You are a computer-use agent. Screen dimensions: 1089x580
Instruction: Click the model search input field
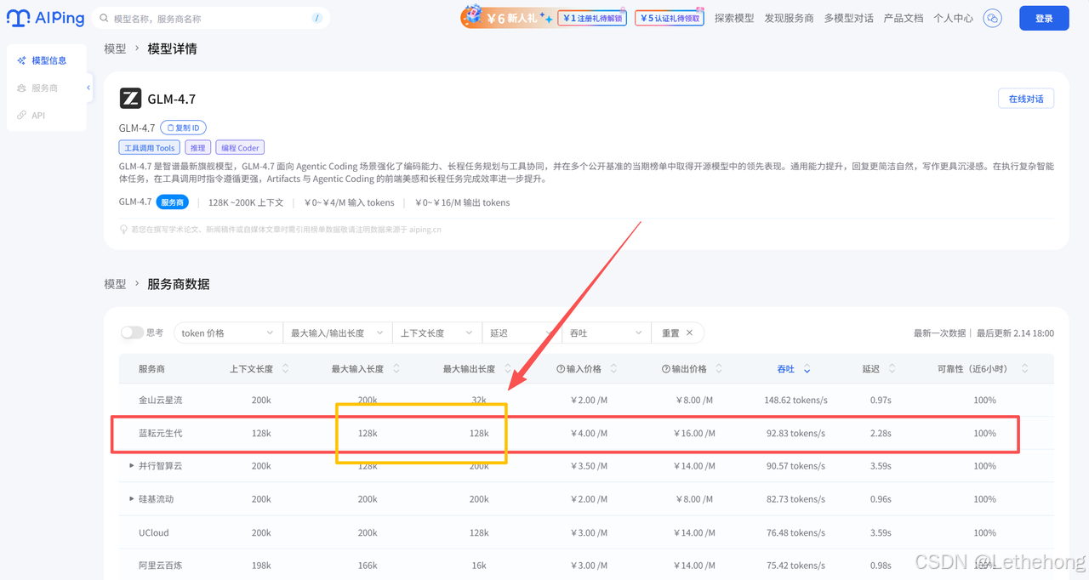pyautogui.click(x=210, y=18)
